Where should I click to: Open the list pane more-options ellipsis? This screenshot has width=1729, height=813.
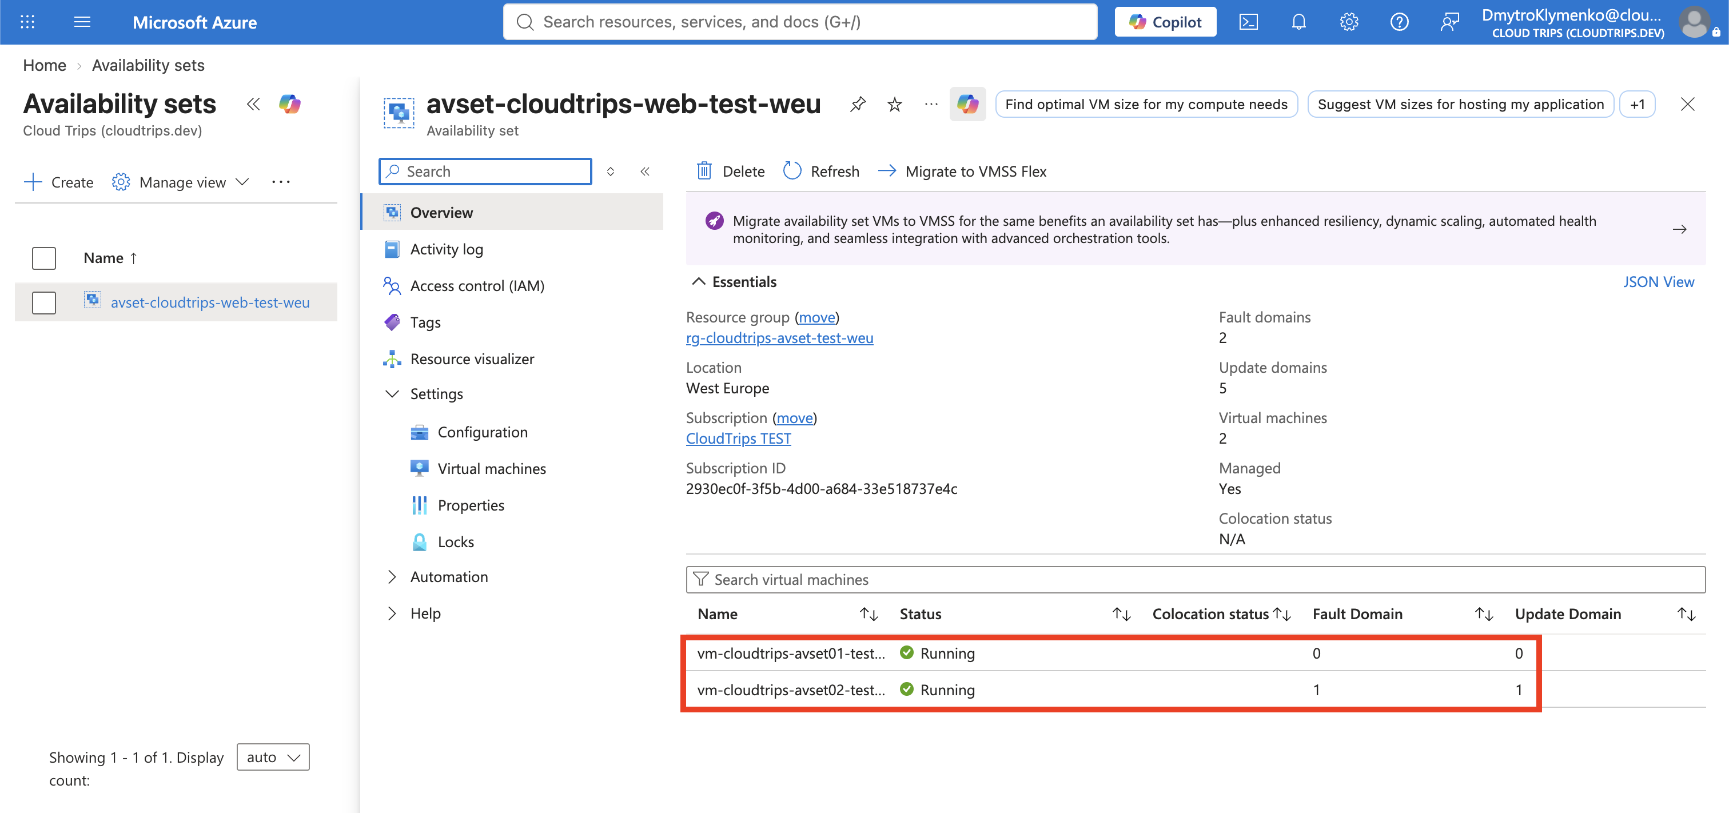tap(281, 182)
